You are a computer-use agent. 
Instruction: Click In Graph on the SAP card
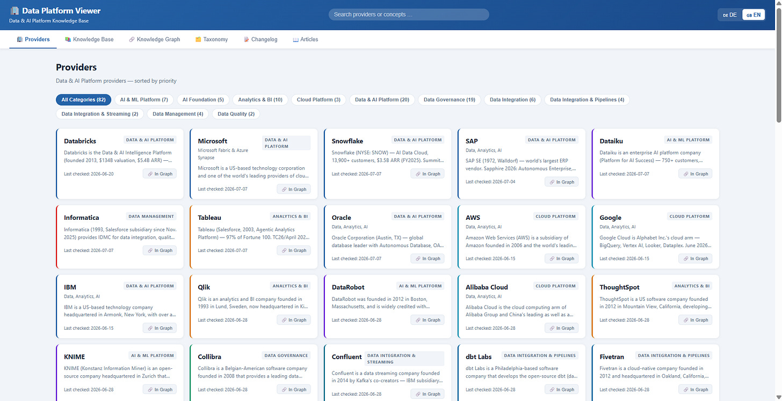click(x=561, y=182)
